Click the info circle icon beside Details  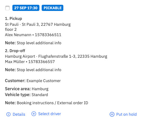point(8,114)
